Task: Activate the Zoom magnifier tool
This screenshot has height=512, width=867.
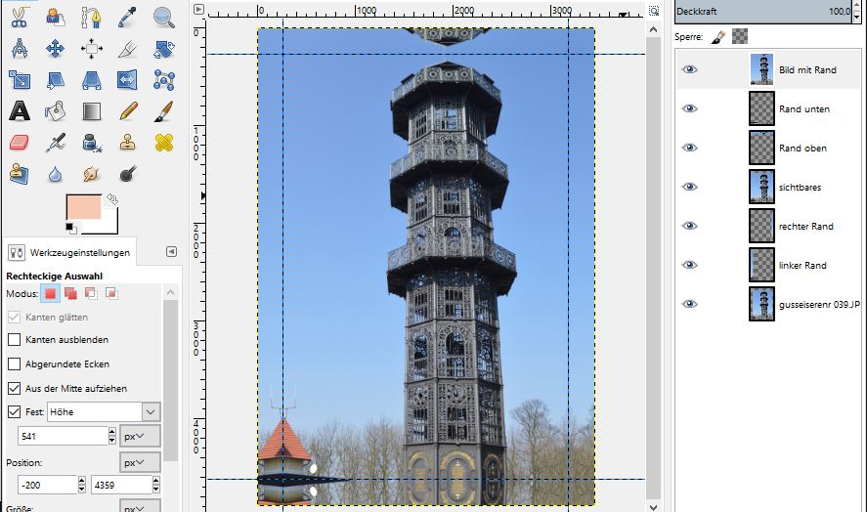Action: click(x=163, y=17)
